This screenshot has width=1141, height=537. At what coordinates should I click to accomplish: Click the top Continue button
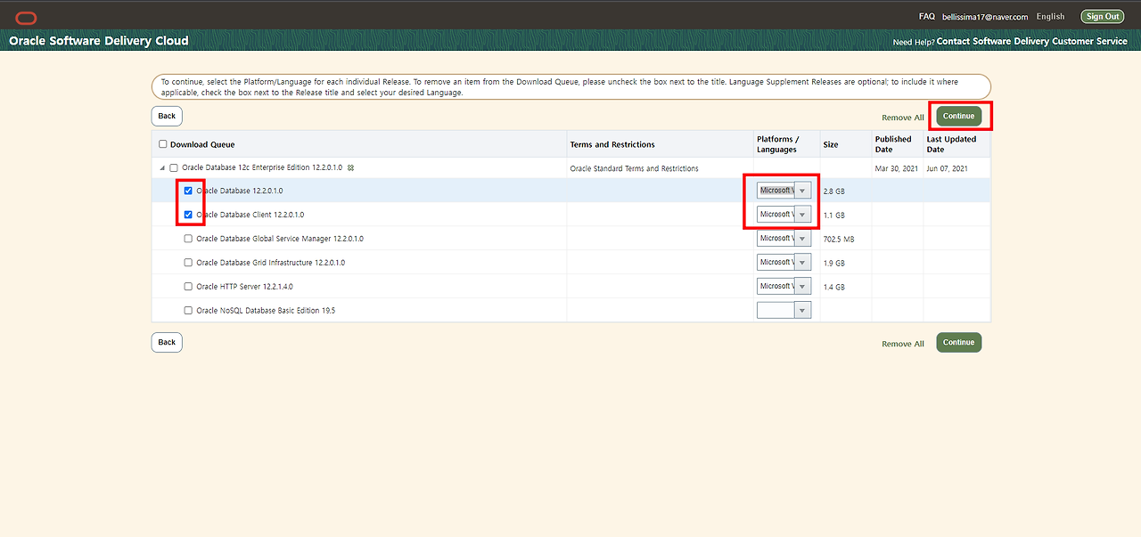(x=958, y=116)
